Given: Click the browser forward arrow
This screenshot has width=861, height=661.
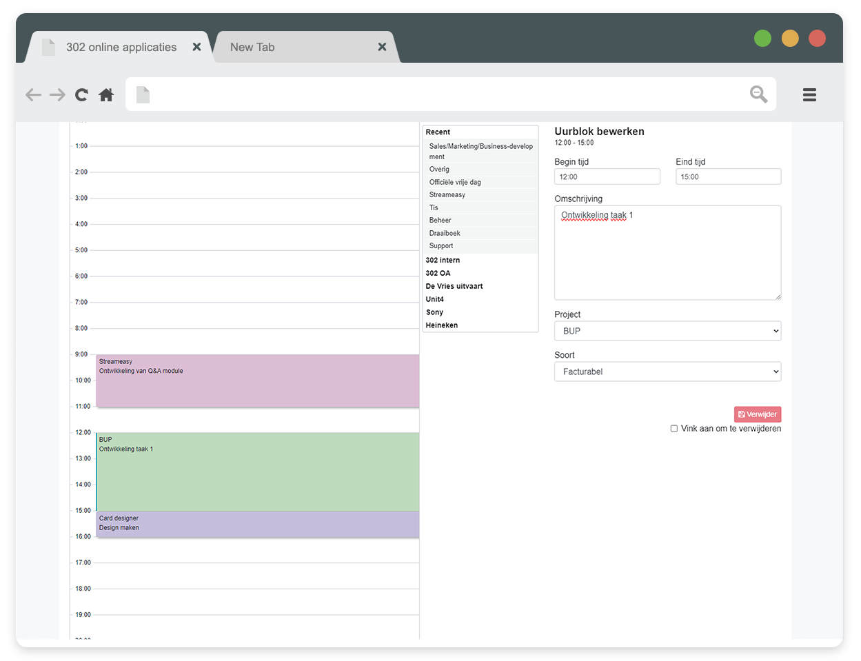Looking at the screenshot, I should (x=57, y=94).
